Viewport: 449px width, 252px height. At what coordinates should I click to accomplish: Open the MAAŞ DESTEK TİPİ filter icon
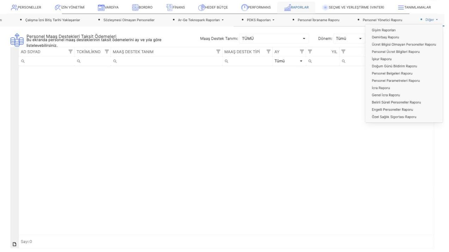tap(268, 52)
